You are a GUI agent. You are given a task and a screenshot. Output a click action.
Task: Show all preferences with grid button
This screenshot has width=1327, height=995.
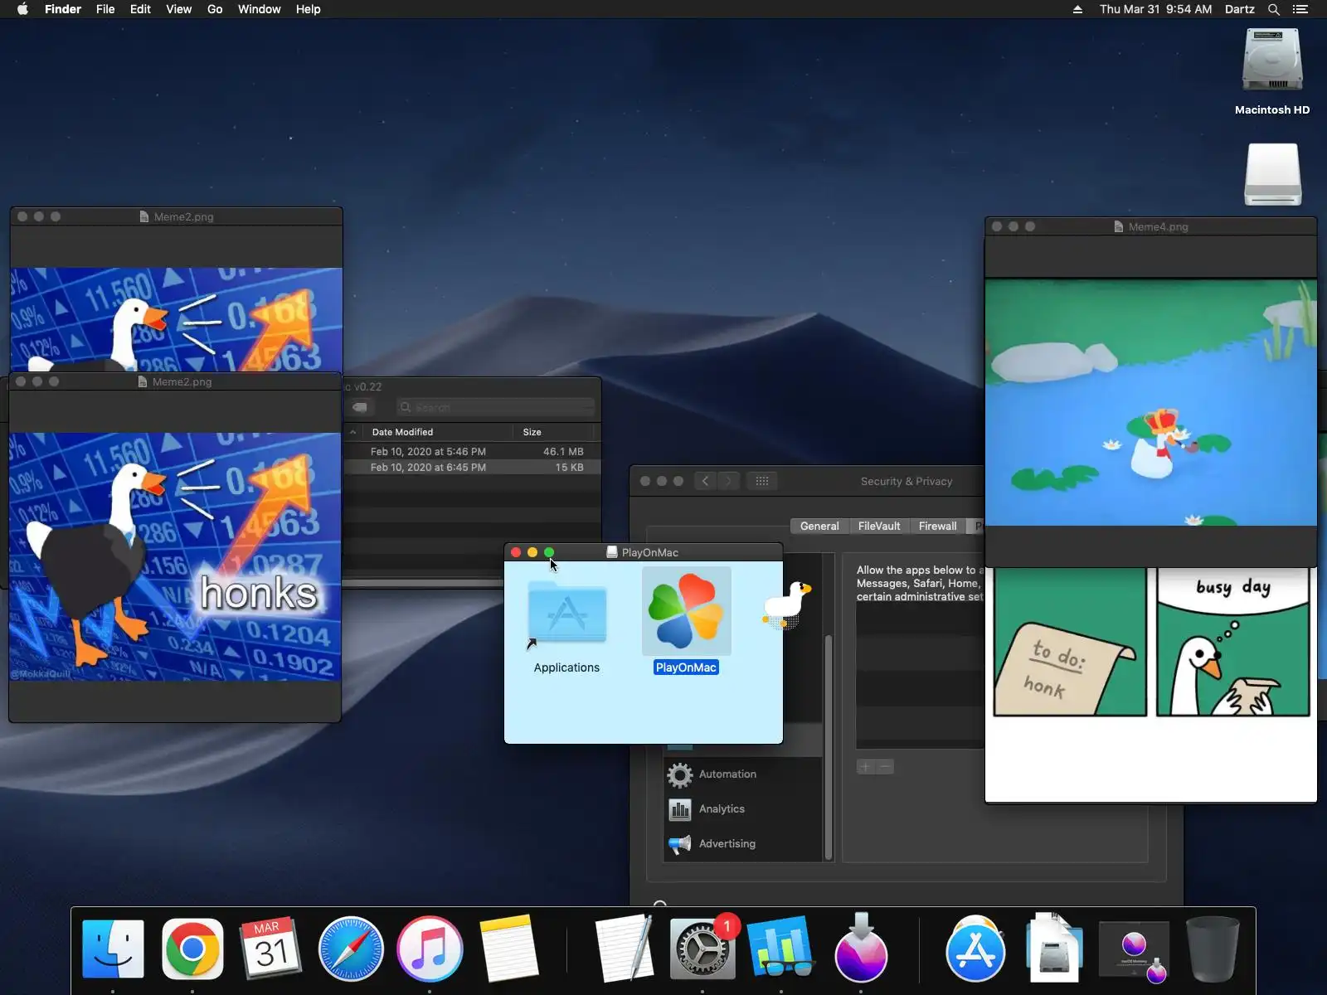pos(762,481)
